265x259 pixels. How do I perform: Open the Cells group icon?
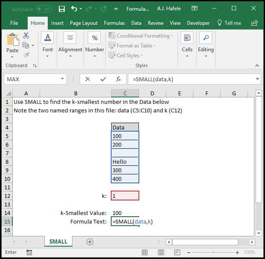[x=187, y=38]
